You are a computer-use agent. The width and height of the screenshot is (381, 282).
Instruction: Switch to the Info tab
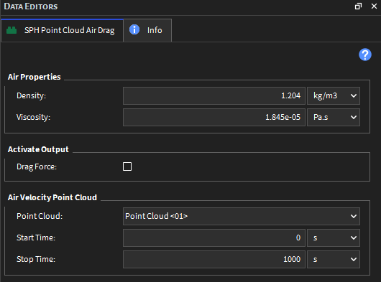click(x=147, y=30)
